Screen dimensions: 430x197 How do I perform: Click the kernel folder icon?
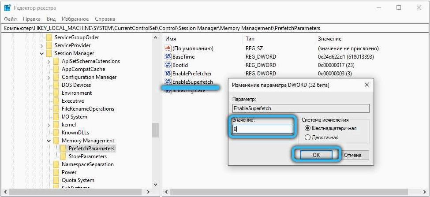[x=56, y=125]
